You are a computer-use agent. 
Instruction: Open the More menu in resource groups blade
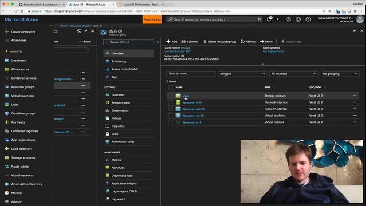coord(85,42)
